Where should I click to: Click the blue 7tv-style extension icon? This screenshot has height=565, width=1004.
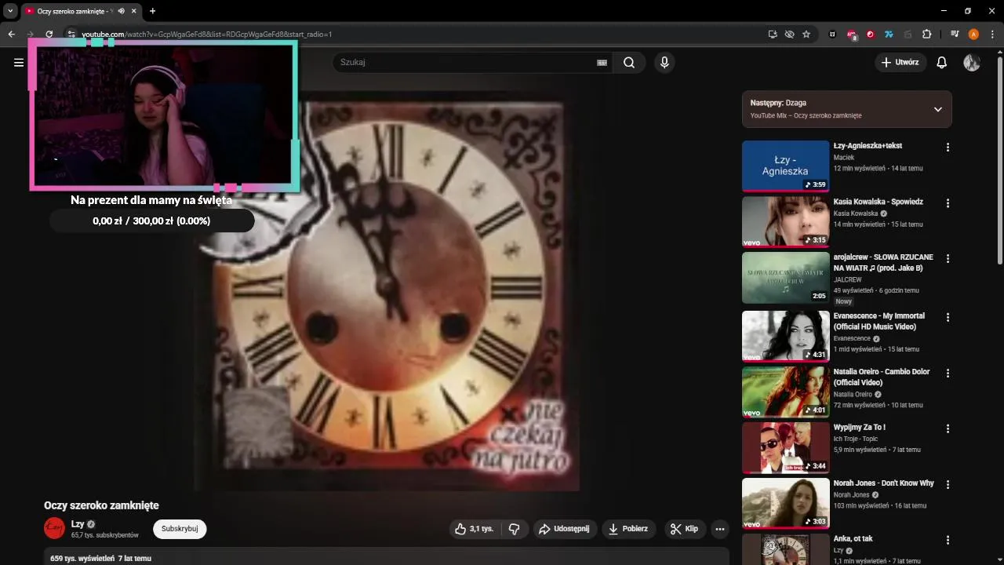(x=889, y=35)
